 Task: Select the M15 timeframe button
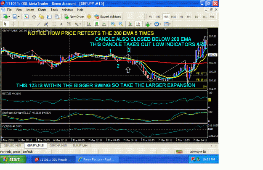tap(166, 17)
